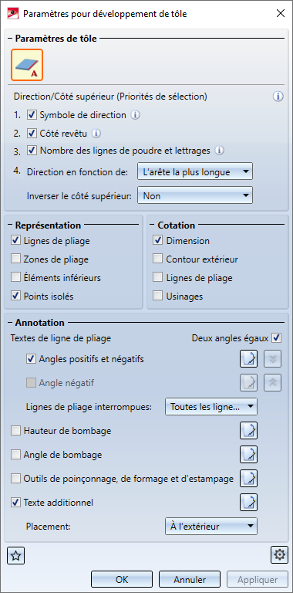Open Direction en fonction de dropdown
The image size is (293, 593).
(195, 172)
